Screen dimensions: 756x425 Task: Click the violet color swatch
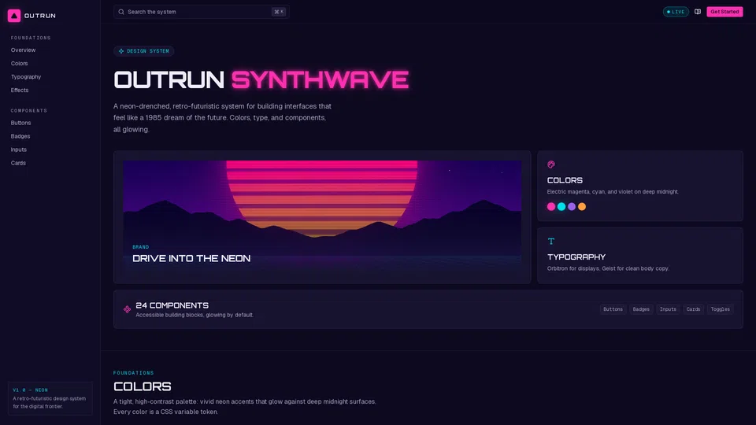tap(572, 207)
